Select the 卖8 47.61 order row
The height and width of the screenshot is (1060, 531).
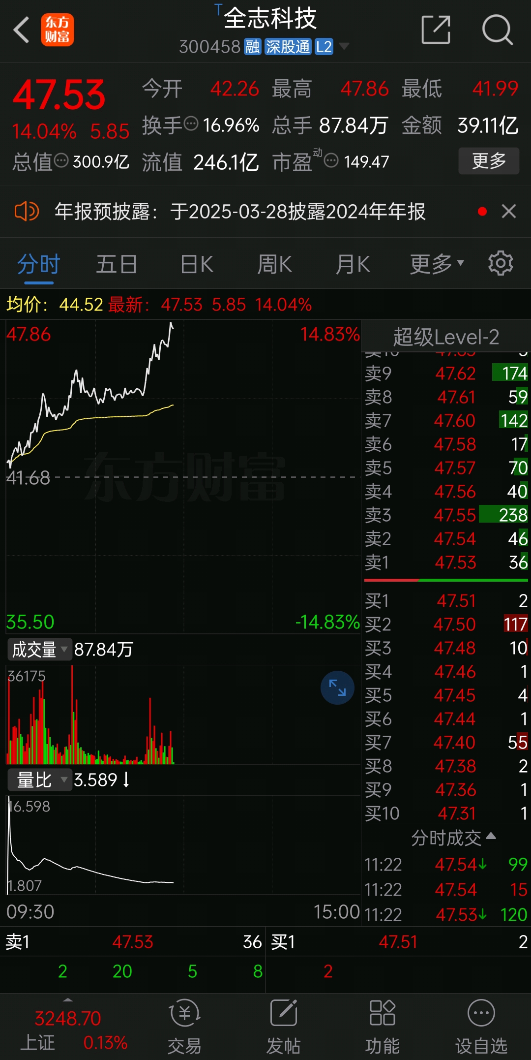[446, 397]
